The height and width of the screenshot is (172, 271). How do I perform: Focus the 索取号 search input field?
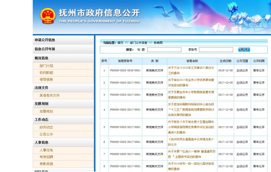click(216, 50)
